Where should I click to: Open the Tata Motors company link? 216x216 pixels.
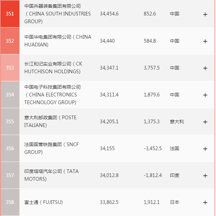point(51,175)
